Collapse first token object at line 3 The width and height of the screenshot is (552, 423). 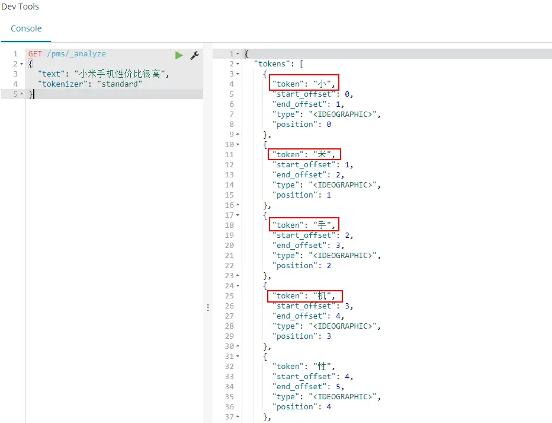tap(238, 74)
